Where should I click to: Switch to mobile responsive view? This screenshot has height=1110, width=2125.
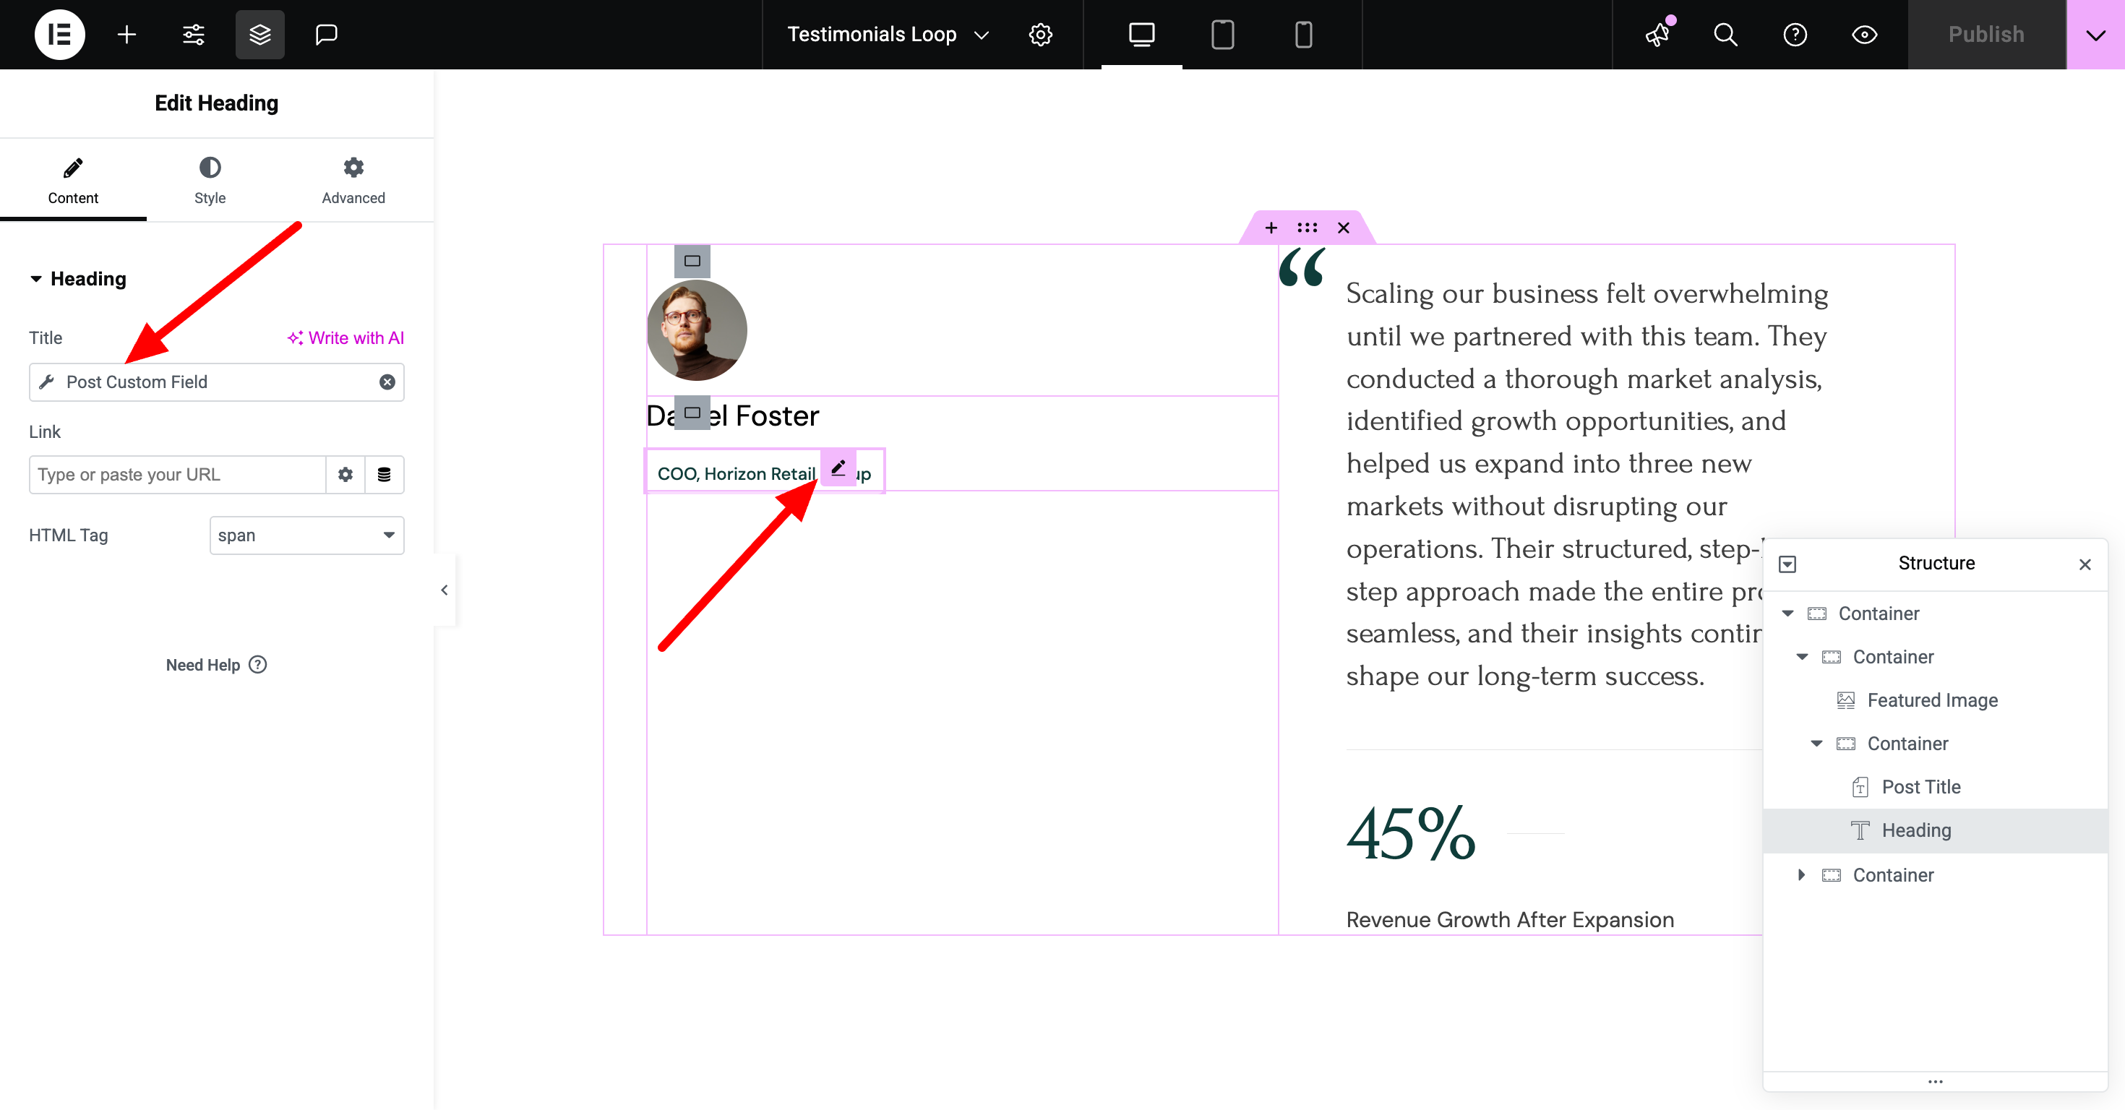pos(1302,35)
